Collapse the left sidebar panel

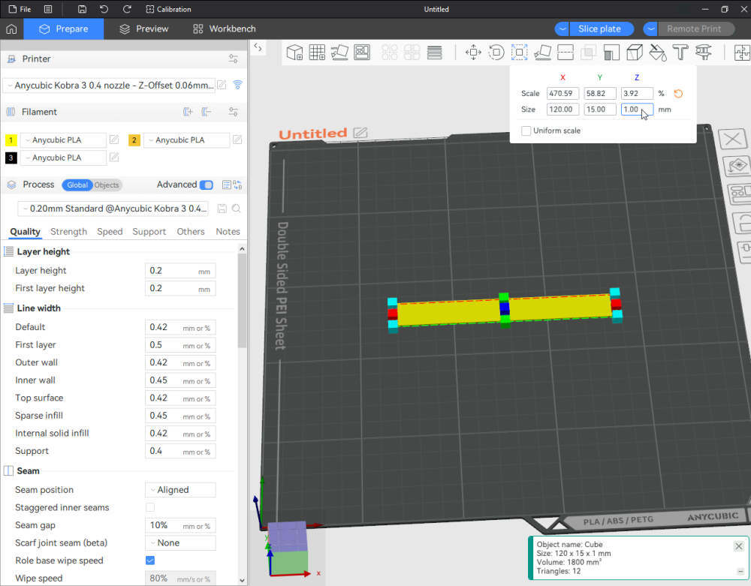(258, 47)
